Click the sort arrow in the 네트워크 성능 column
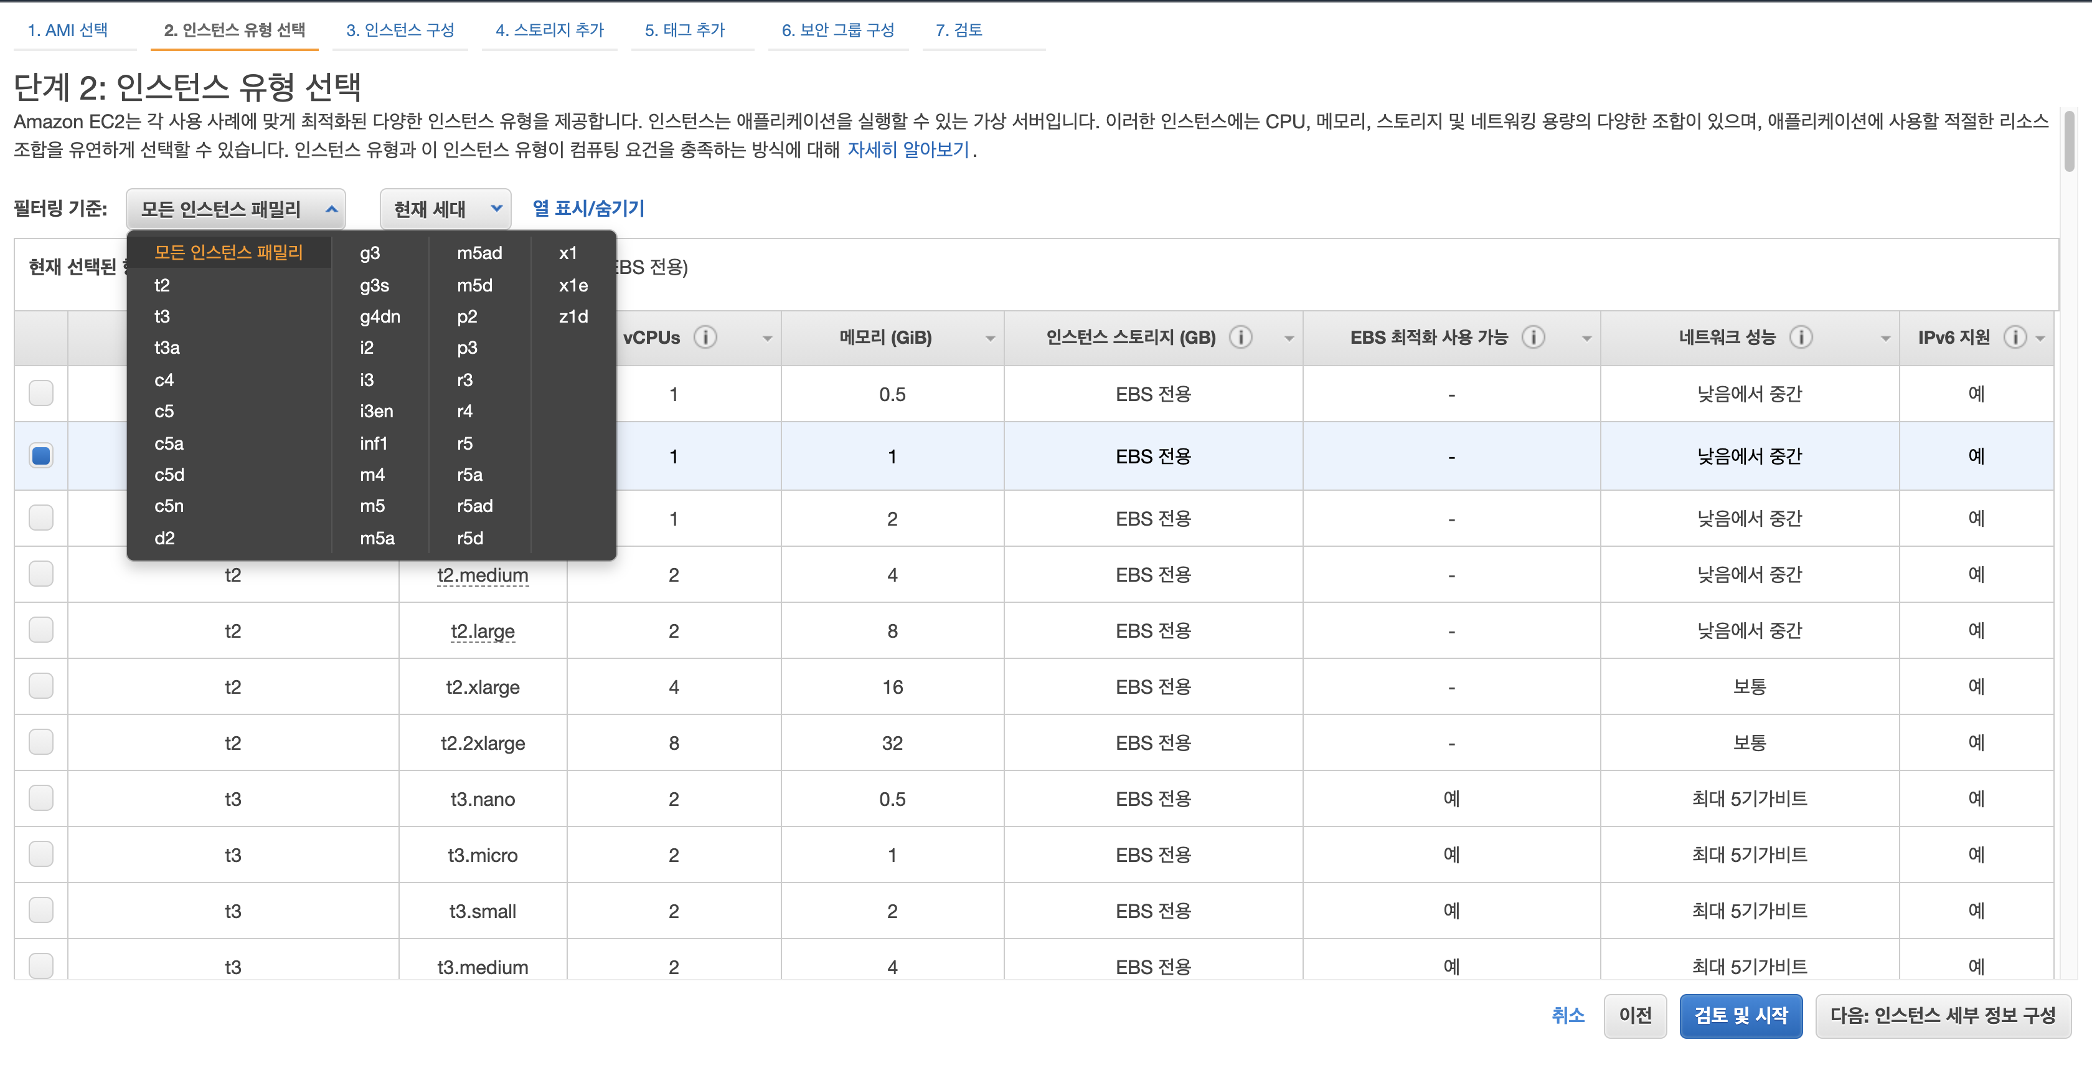The height and width of the screenshot is (1065, 2092). pyautogui.click(x=1885, y=339)
